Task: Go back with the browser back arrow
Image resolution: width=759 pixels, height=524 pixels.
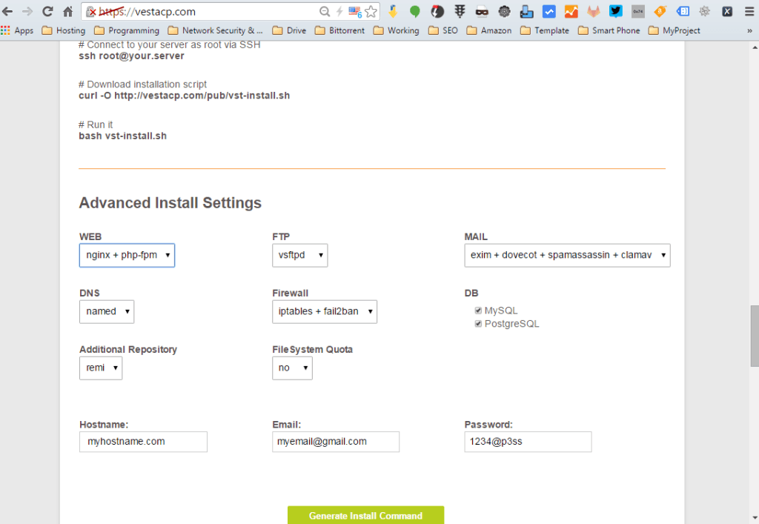Action: click(7, 11)
